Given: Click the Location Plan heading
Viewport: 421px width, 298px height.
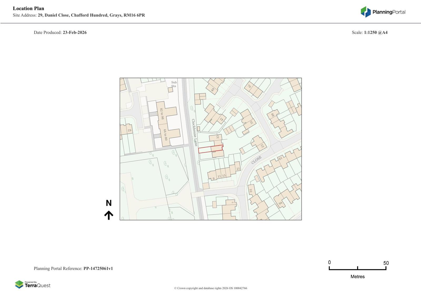Looking at the screenshot, I should [x=28, y=8].
